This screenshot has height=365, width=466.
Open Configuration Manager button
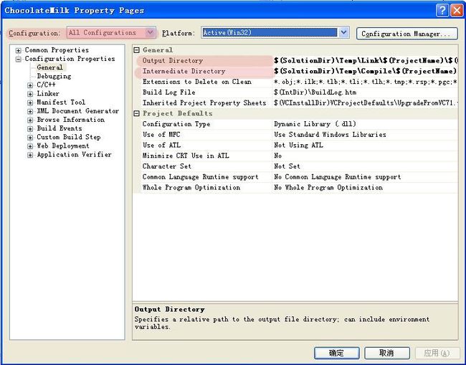pyautogui.click(x=407, y=34)
